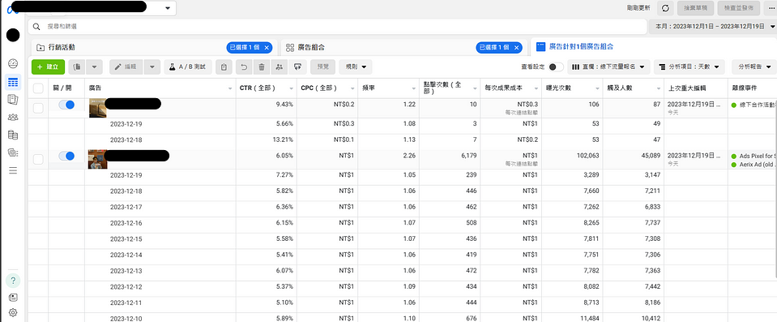
Task: Toggle the 查看設定 switch
Action: click(x=556, y=67)
